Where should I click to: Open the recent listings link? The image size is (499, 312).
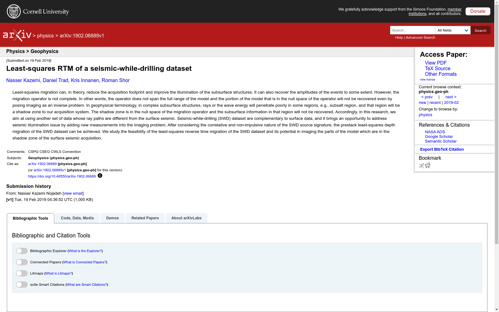(435, 103)
